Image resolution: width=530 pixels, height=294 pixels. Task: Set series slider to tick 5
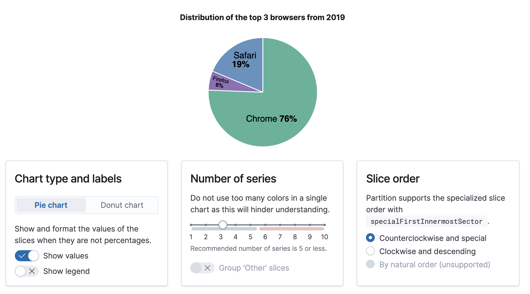[x=250, y=225]
